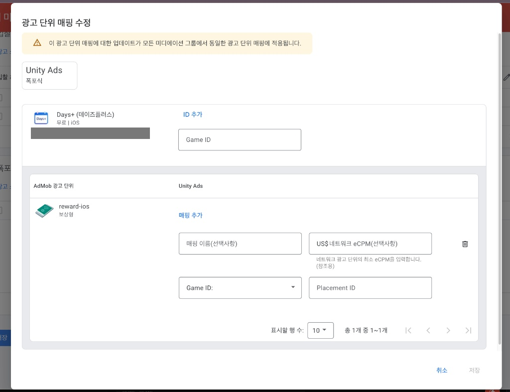Click the trash icon to delete mapping
Viewport: 510px width, 392px height.
point(465,244)
